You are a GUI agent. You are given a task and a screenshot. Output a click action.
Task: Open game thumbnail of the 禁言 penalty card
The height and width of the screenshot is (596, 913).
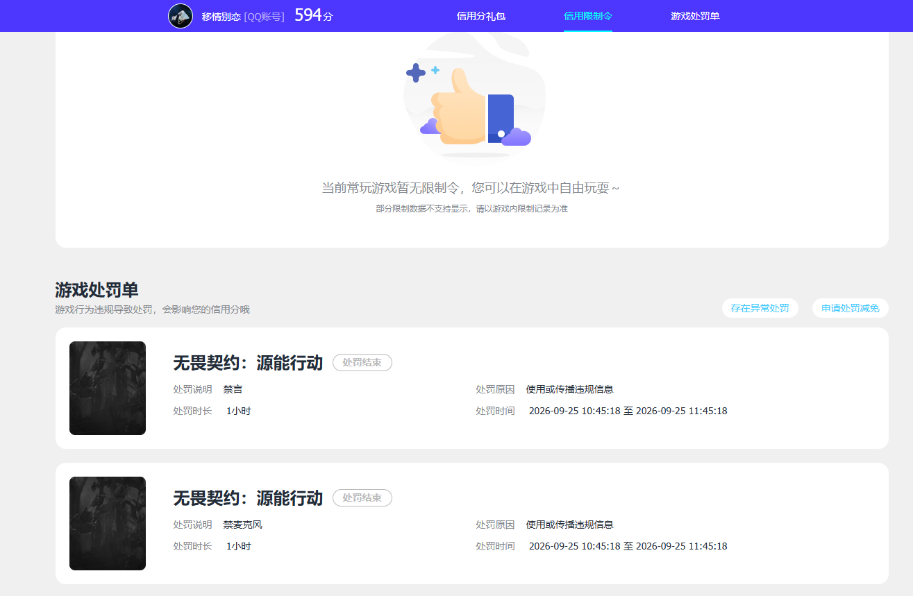click(108, 388)
